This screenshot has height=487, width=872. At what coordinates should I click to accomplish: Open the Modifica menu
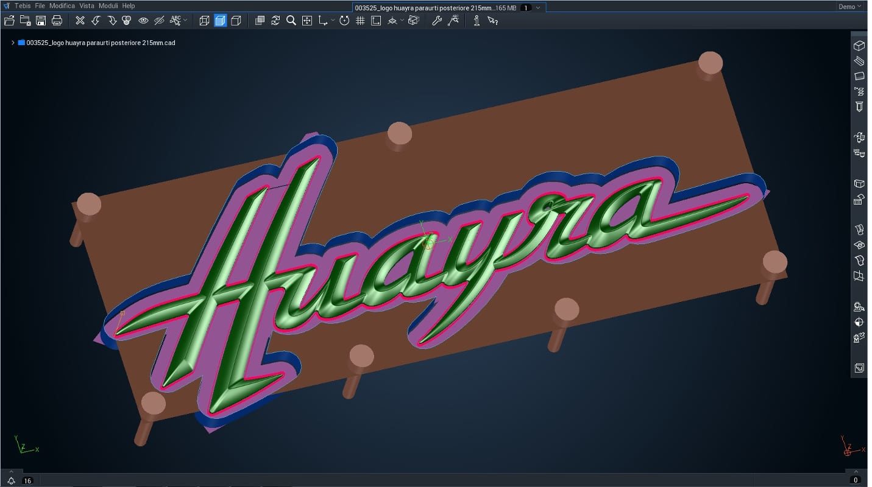coord(62,6)
